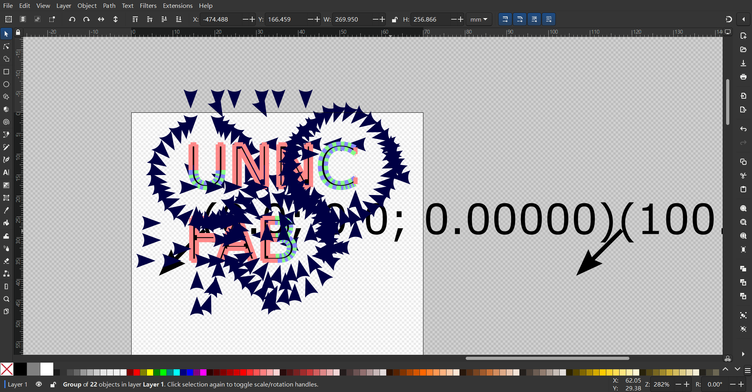
Task: Pick the Star and polygon tool
Action: pyautogui.click(x=6, y=97)
